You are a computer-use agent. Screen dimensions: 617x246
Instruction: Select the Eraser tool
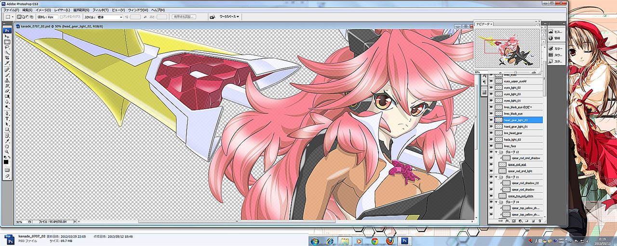pos(7,91)
